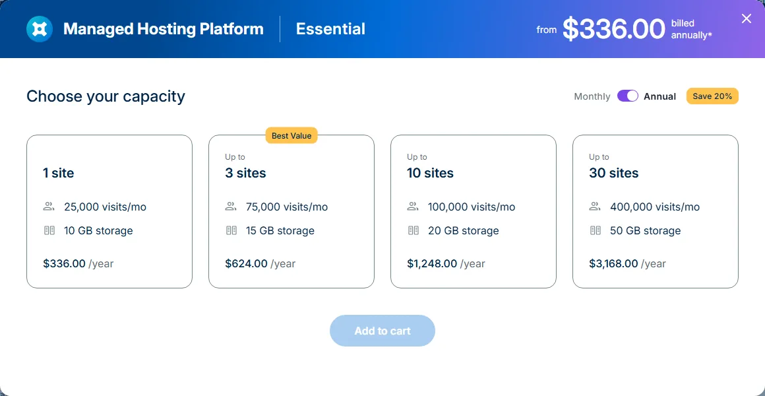Choose the 30 sites capacity card
This screenshot has height=396, width=765.
[x=656, y=211]
